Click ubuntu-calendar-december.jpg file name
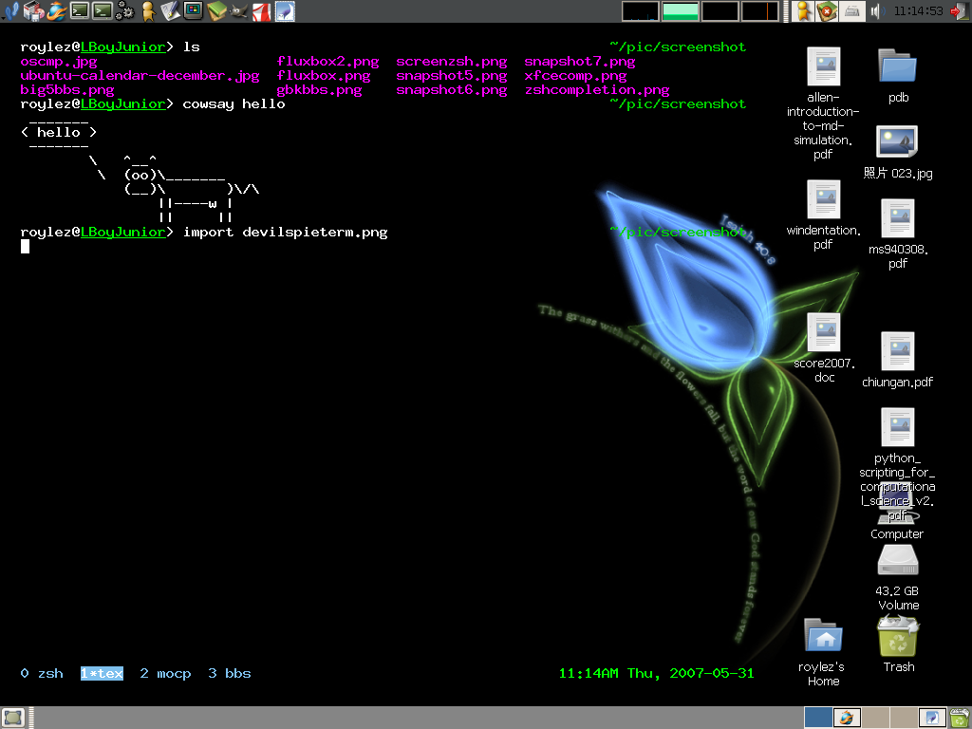This screenshot has height=729, width=972. point(140,76)
